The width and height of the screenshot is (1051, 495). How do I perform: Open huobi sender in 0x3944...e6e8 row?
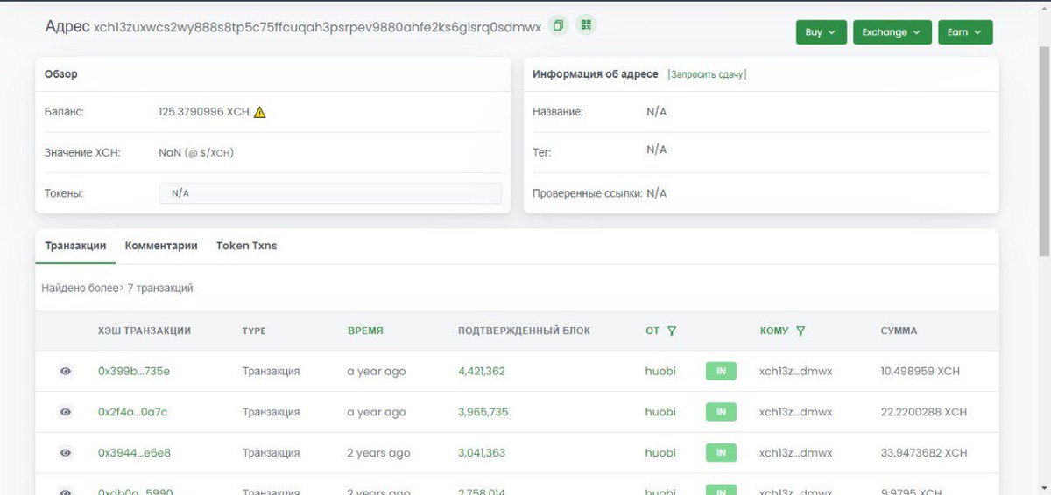[x=660, y=453]
